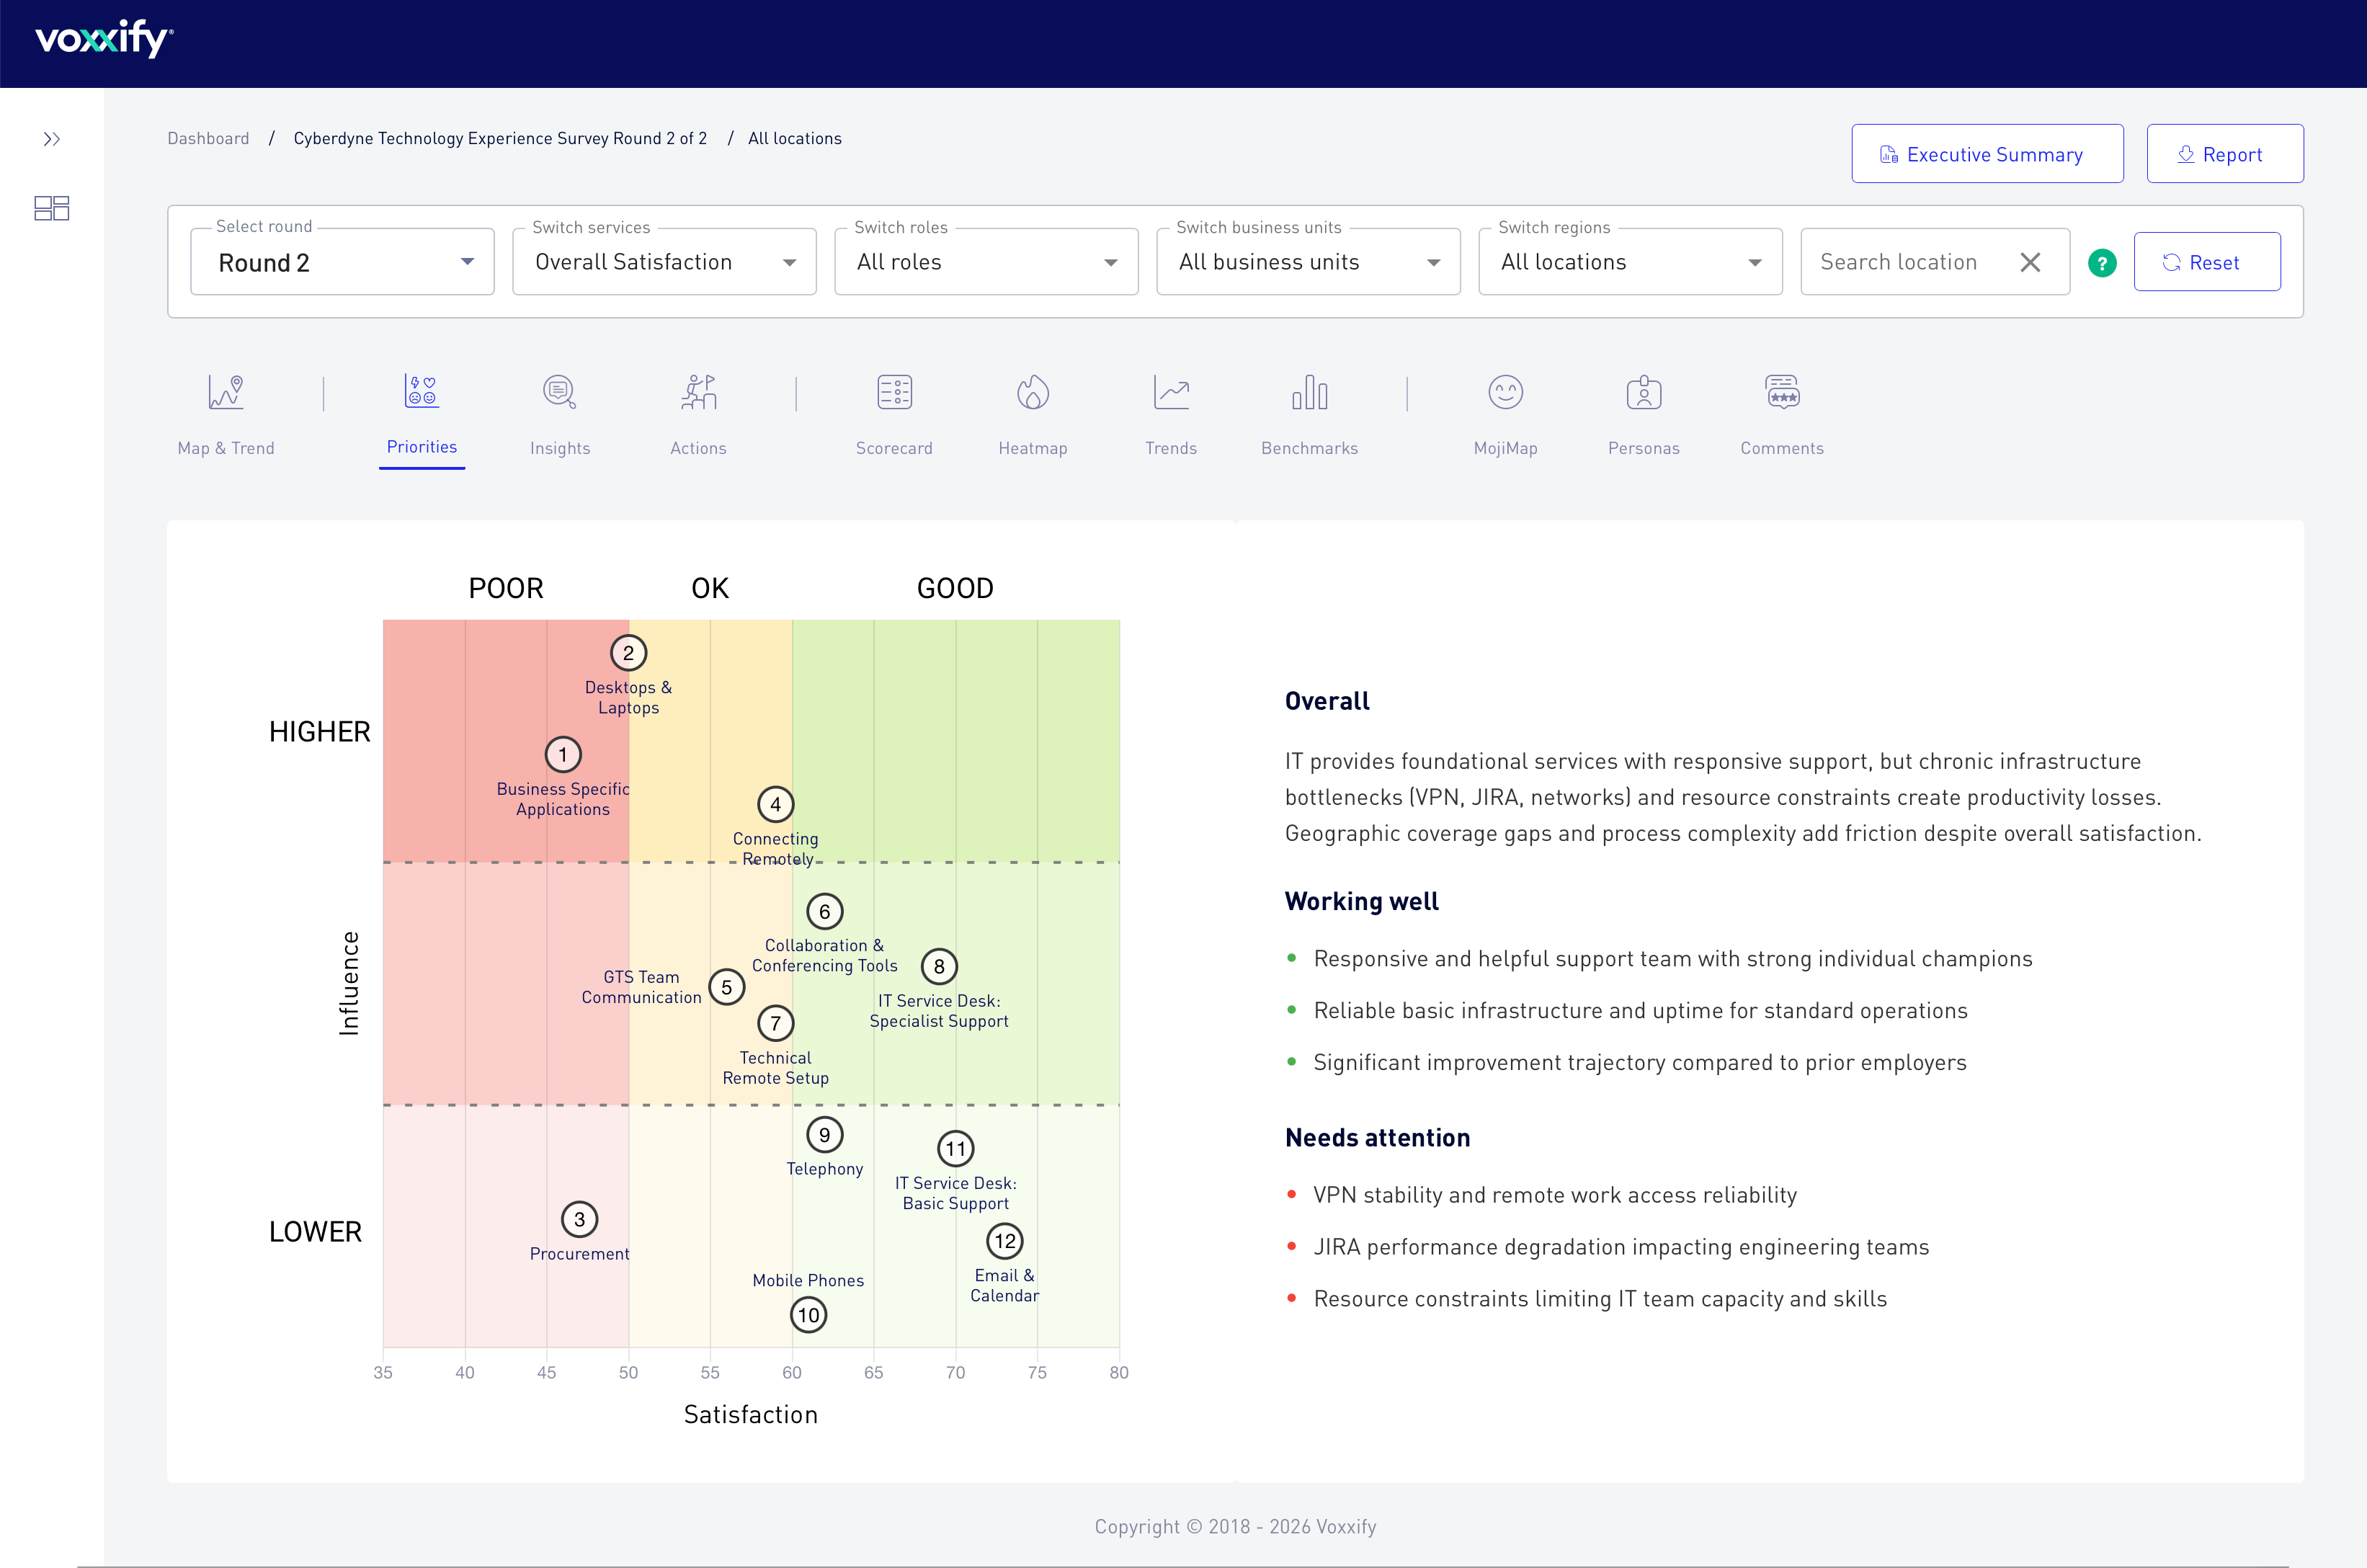Open the Select round dropdown

click(x=342, y=263)
